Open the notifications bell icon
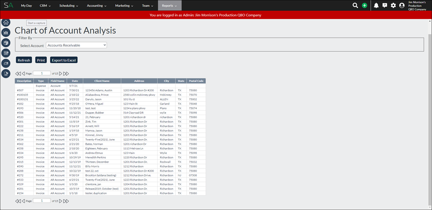 pyautogui.click(x=376, y=5)
